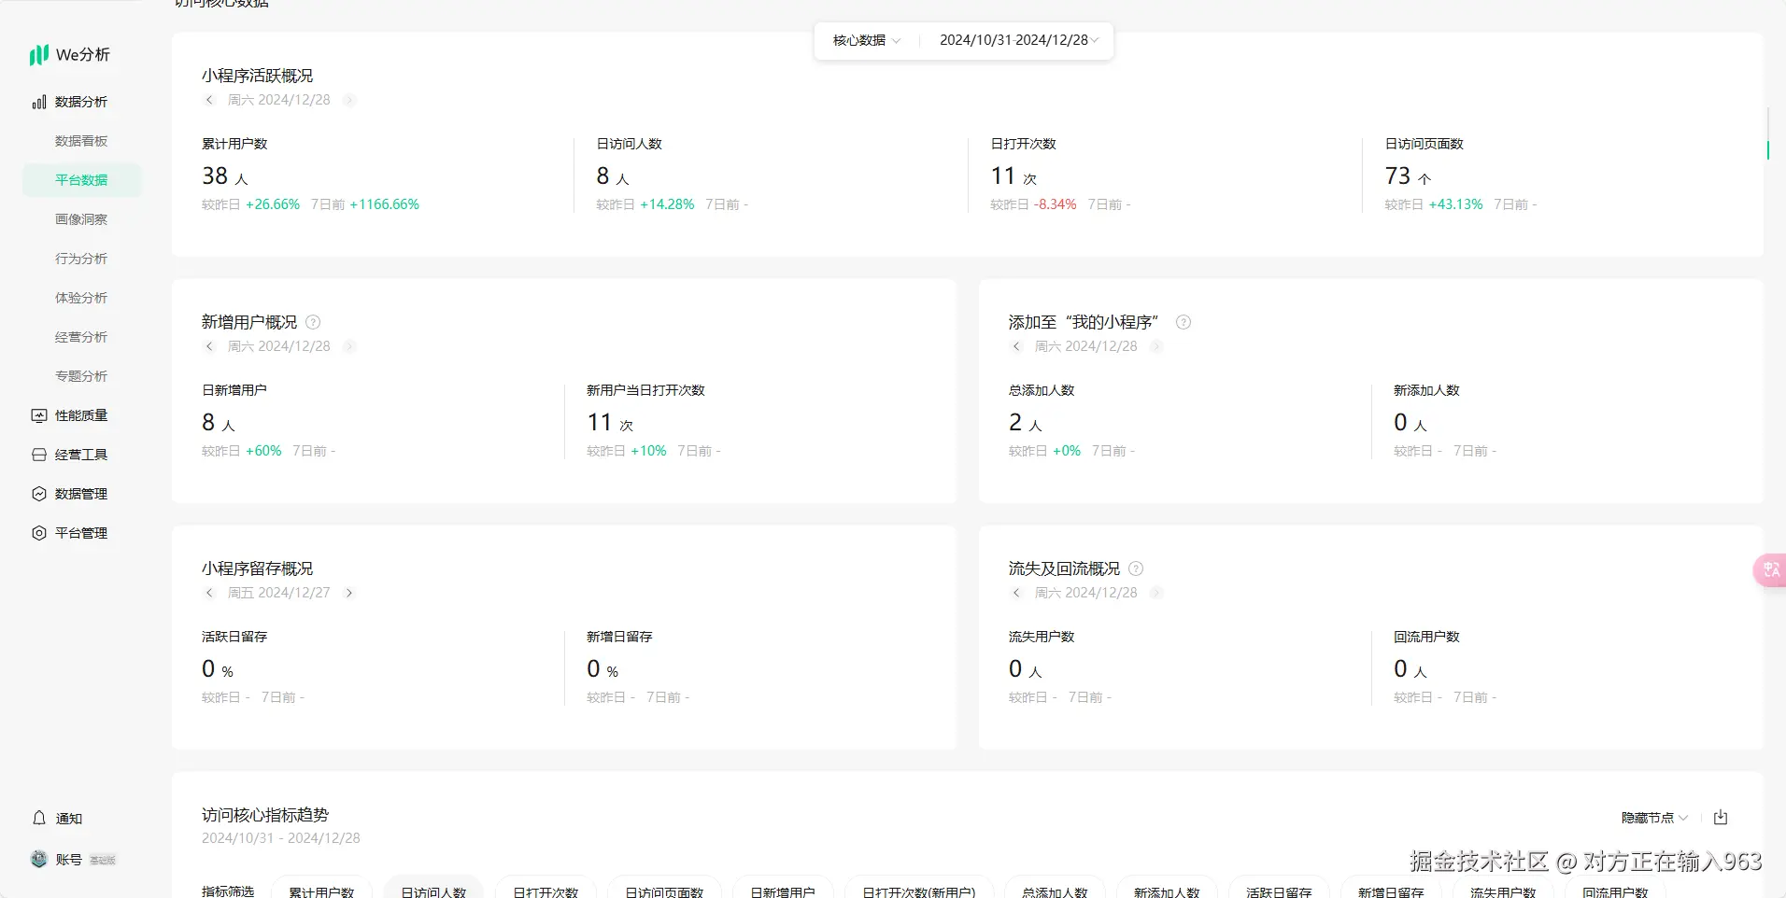Image resolution: width=1786 pixels, height=898 pixels.
Task: Open 经营分析 in the sidebar
Action: pos(81,337)
